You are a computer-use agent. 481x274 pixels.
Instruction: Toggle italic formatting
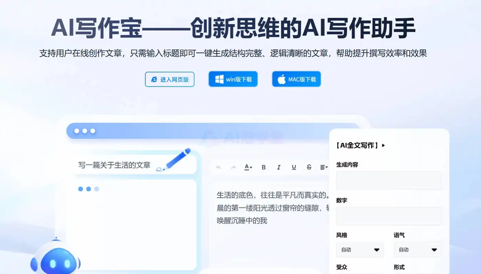pyautogui.click(x=279, y=167)
